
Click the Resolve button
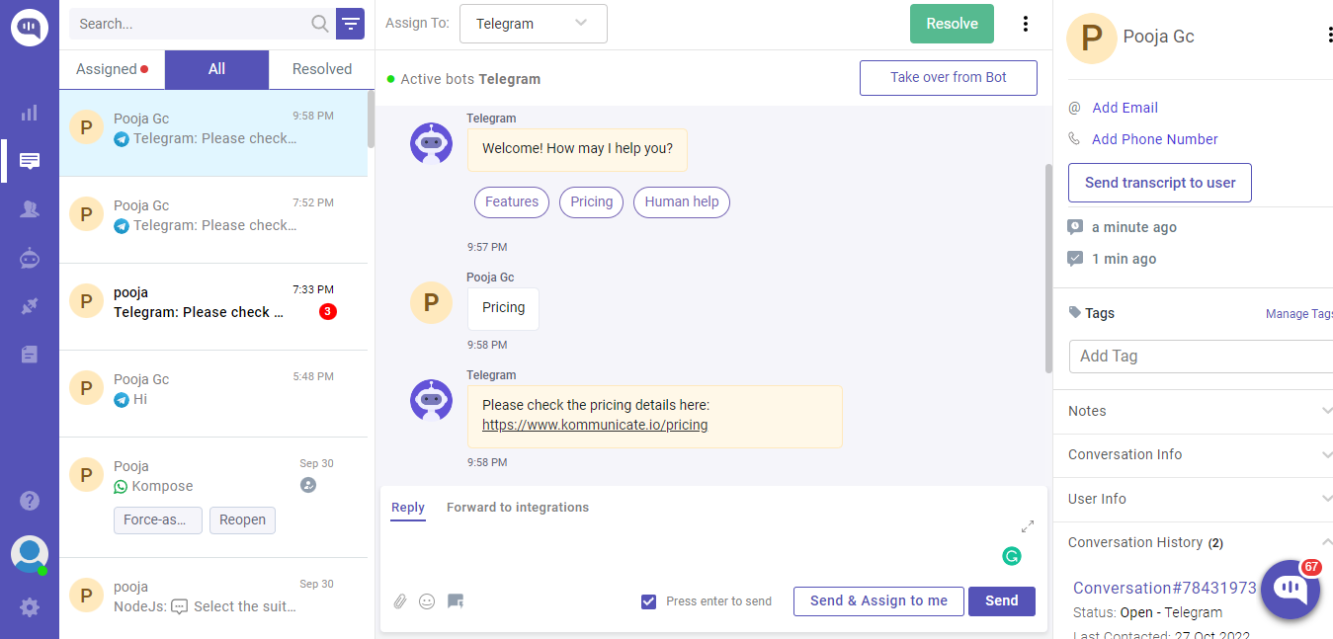pyautogui.click(x=951, y=23)
